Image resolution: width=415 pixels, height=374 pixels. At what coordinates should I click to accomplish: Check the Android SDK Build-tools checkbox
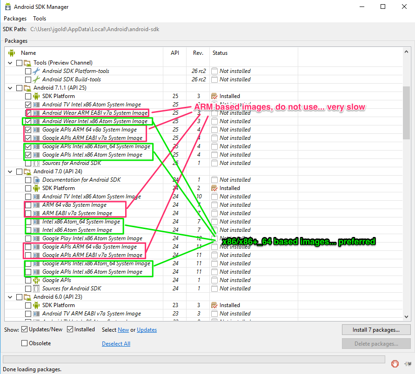click(x=28, y=79)
